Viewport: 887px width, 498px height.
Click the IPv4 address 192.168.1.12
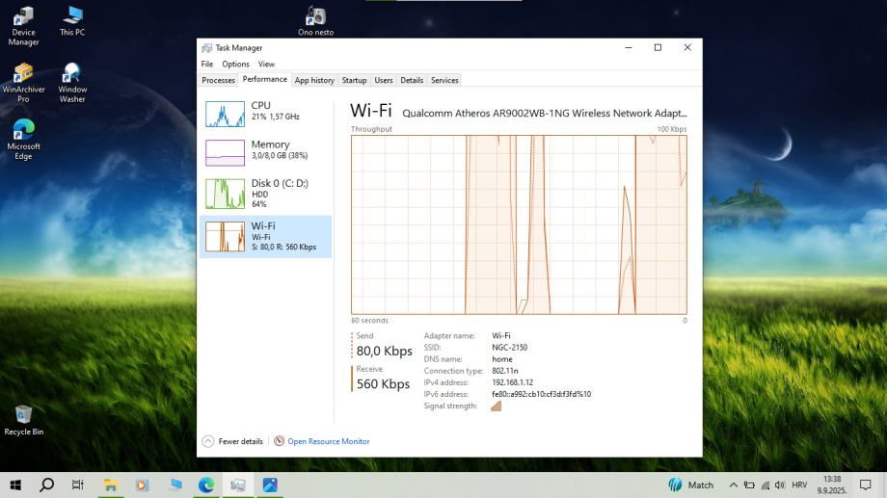[513, 382]
